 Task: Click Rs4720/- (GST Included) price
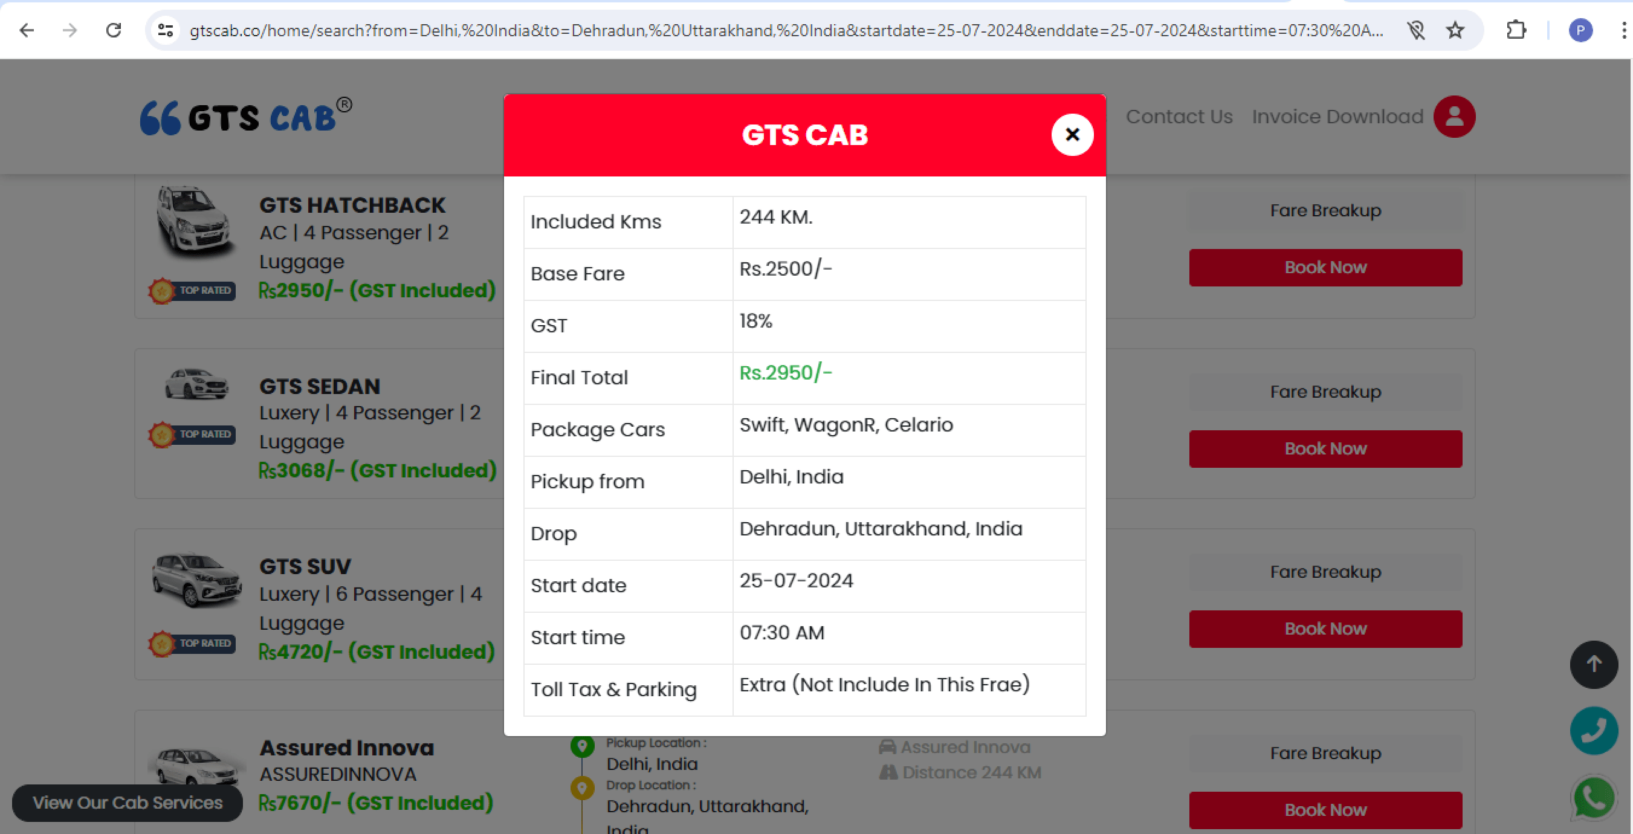tap(377, 652)
